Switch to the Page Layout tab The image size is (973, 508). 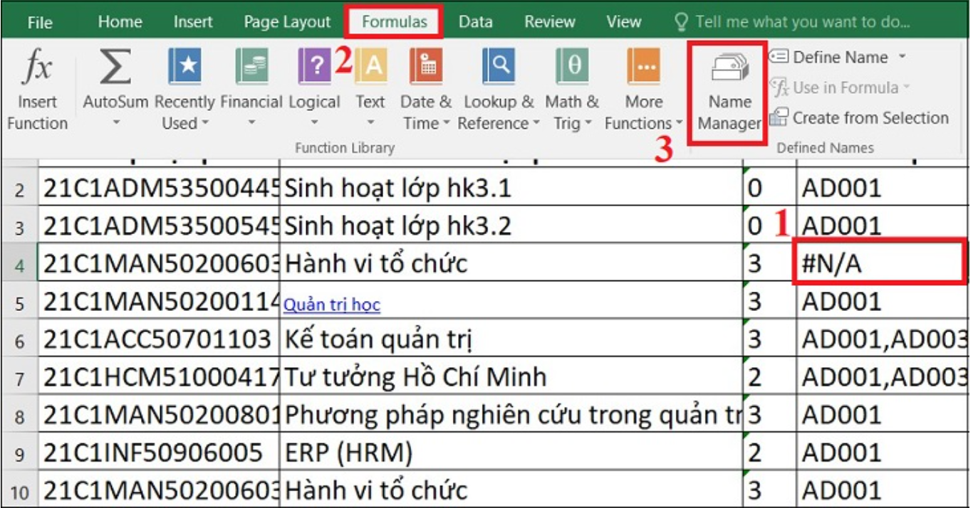(x=287, y=22)
